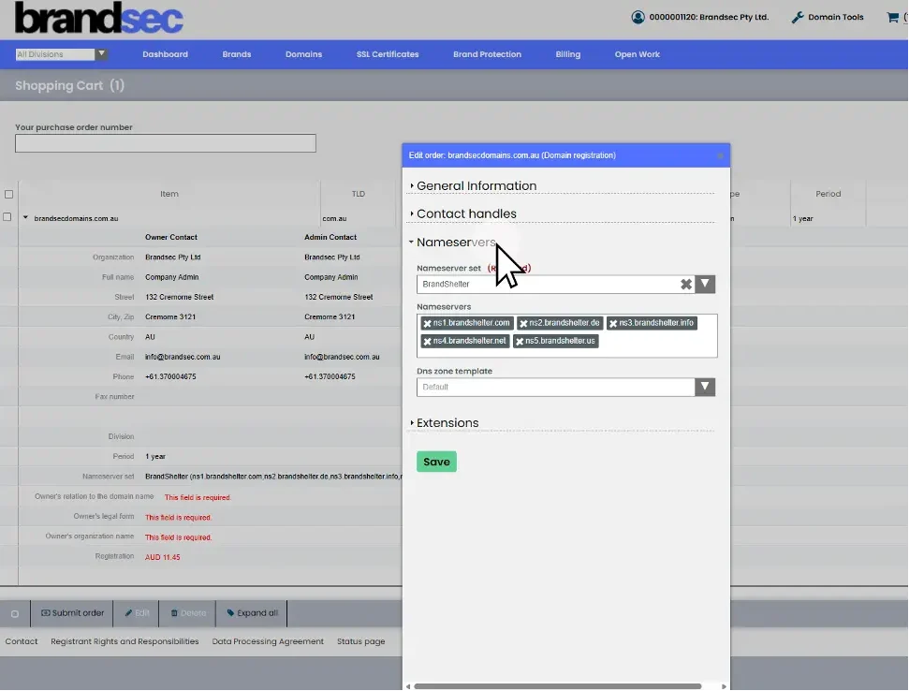Viewport: 909px width, 691px height.
Task: Open the Contact footer link
Action: [x=22, y=641]
